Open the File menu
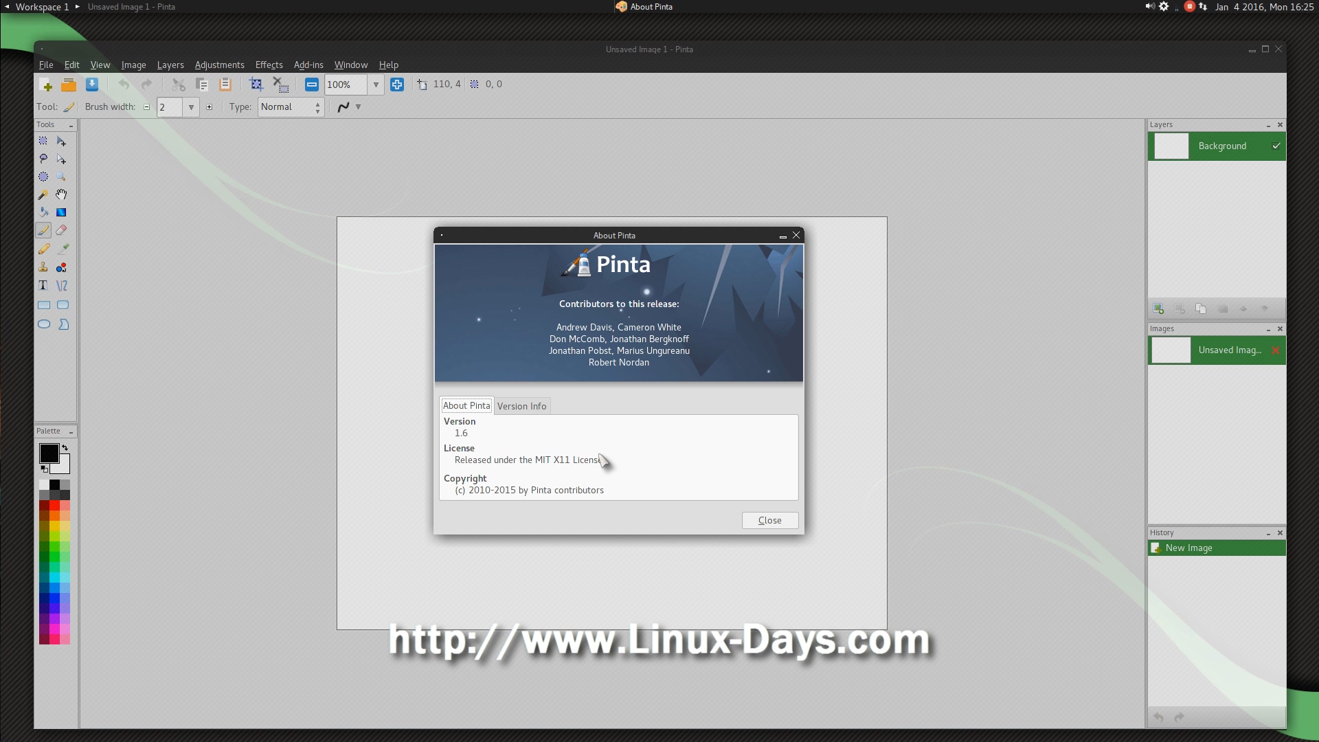Screen dimensions: 1319x742 point(46,65)
